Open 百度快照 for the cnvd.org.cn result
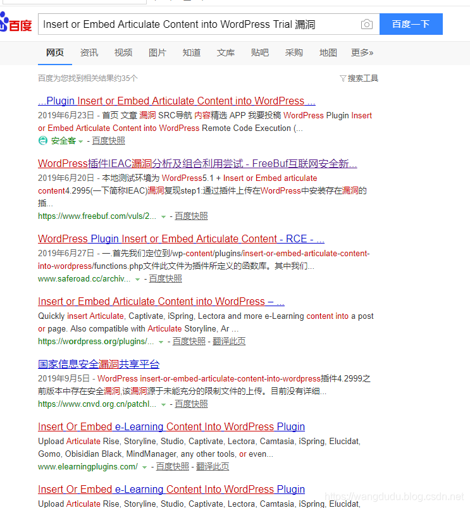 (x=191, y=404)
